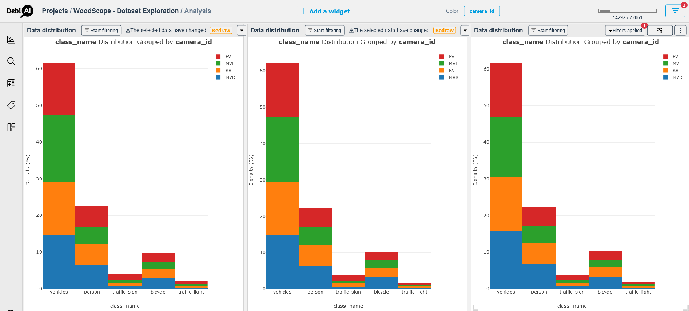Redraw the second widget
Image resolution: width=689 pixels, height=311 pixels.
click(444, 30)
